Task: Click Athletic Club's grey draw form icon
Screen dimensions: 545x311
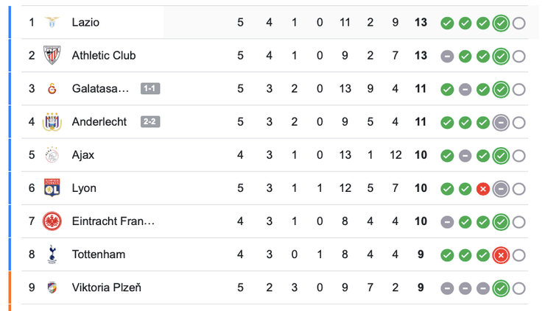Action: coord(447,57)
